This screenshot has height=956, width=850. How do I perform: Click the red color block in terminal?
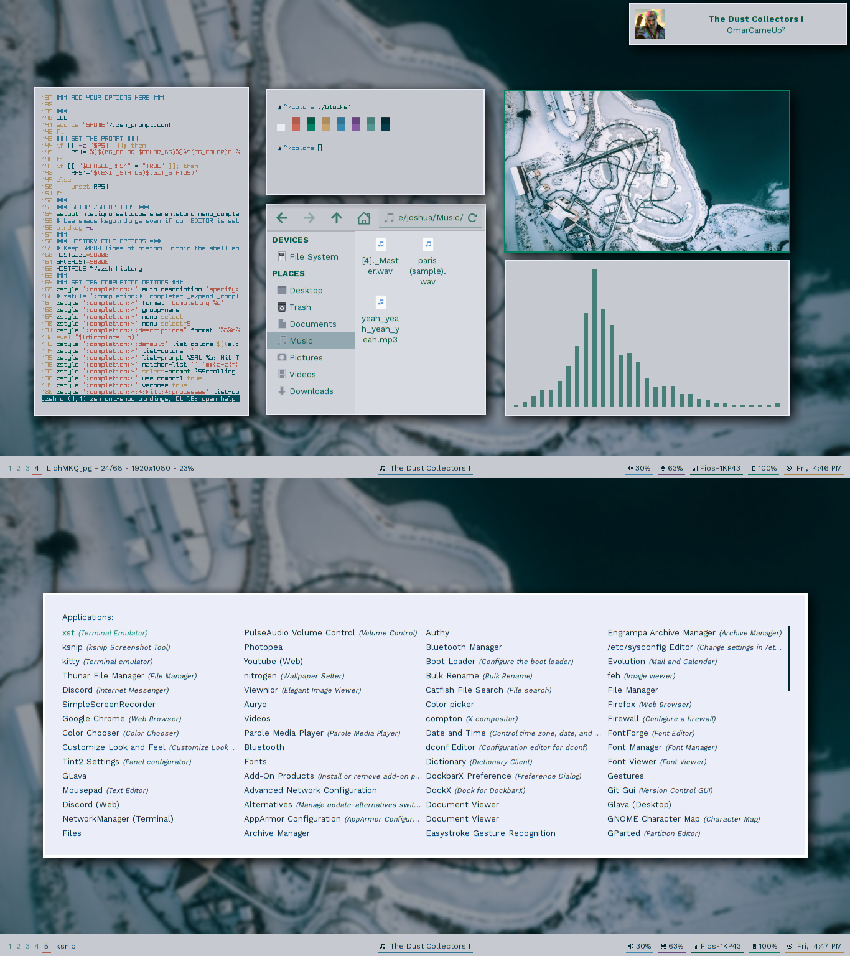296,124
